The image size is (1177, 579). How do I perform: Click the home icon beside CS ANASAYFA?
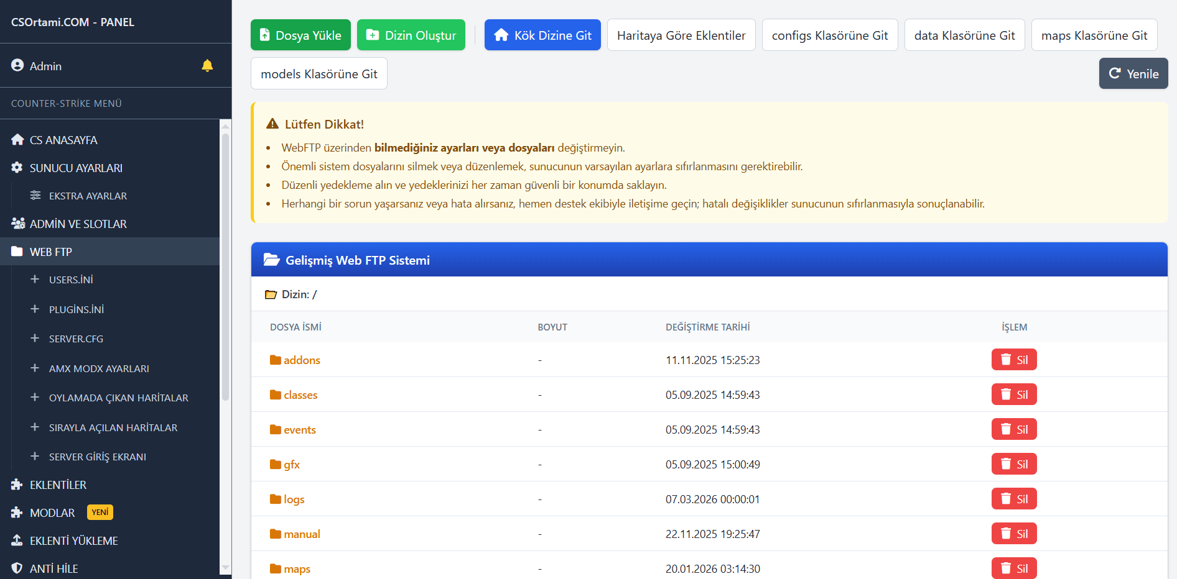click(x=17, y=140)
